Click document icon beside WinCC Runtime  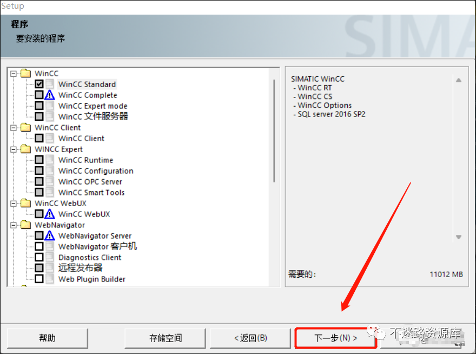point(50,160)
